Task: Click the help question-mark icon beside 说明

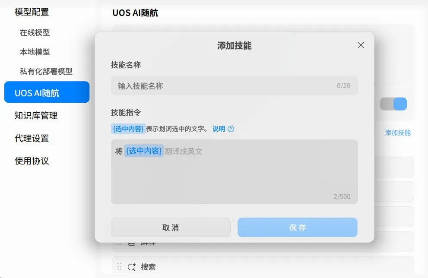Action: 231,129
